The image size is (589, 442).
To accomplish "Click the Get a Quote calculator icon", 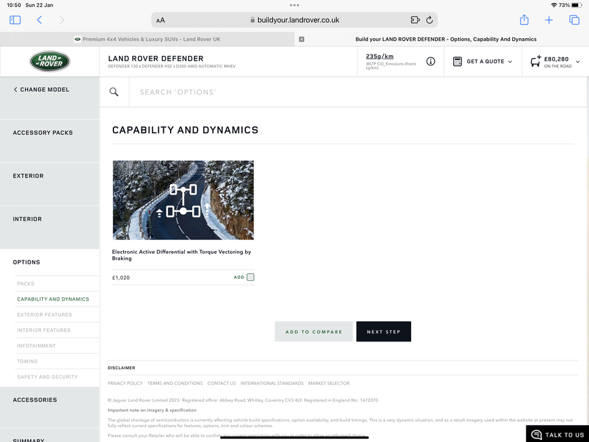I will coord(457,61).
